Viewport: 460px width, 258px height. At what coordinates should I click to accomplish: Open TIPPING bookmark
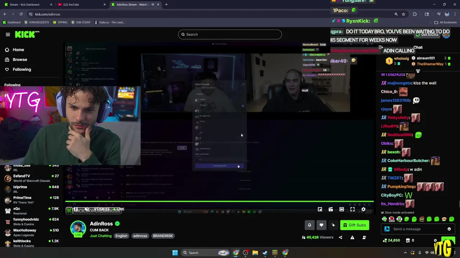[x=60, y=22]
